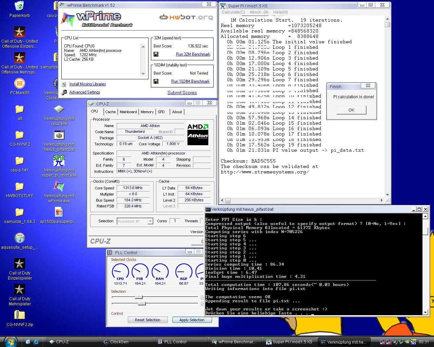This screenshot has height=347, width=434.
Task: Click the Windows Start orb
Action: click(10, 342)
